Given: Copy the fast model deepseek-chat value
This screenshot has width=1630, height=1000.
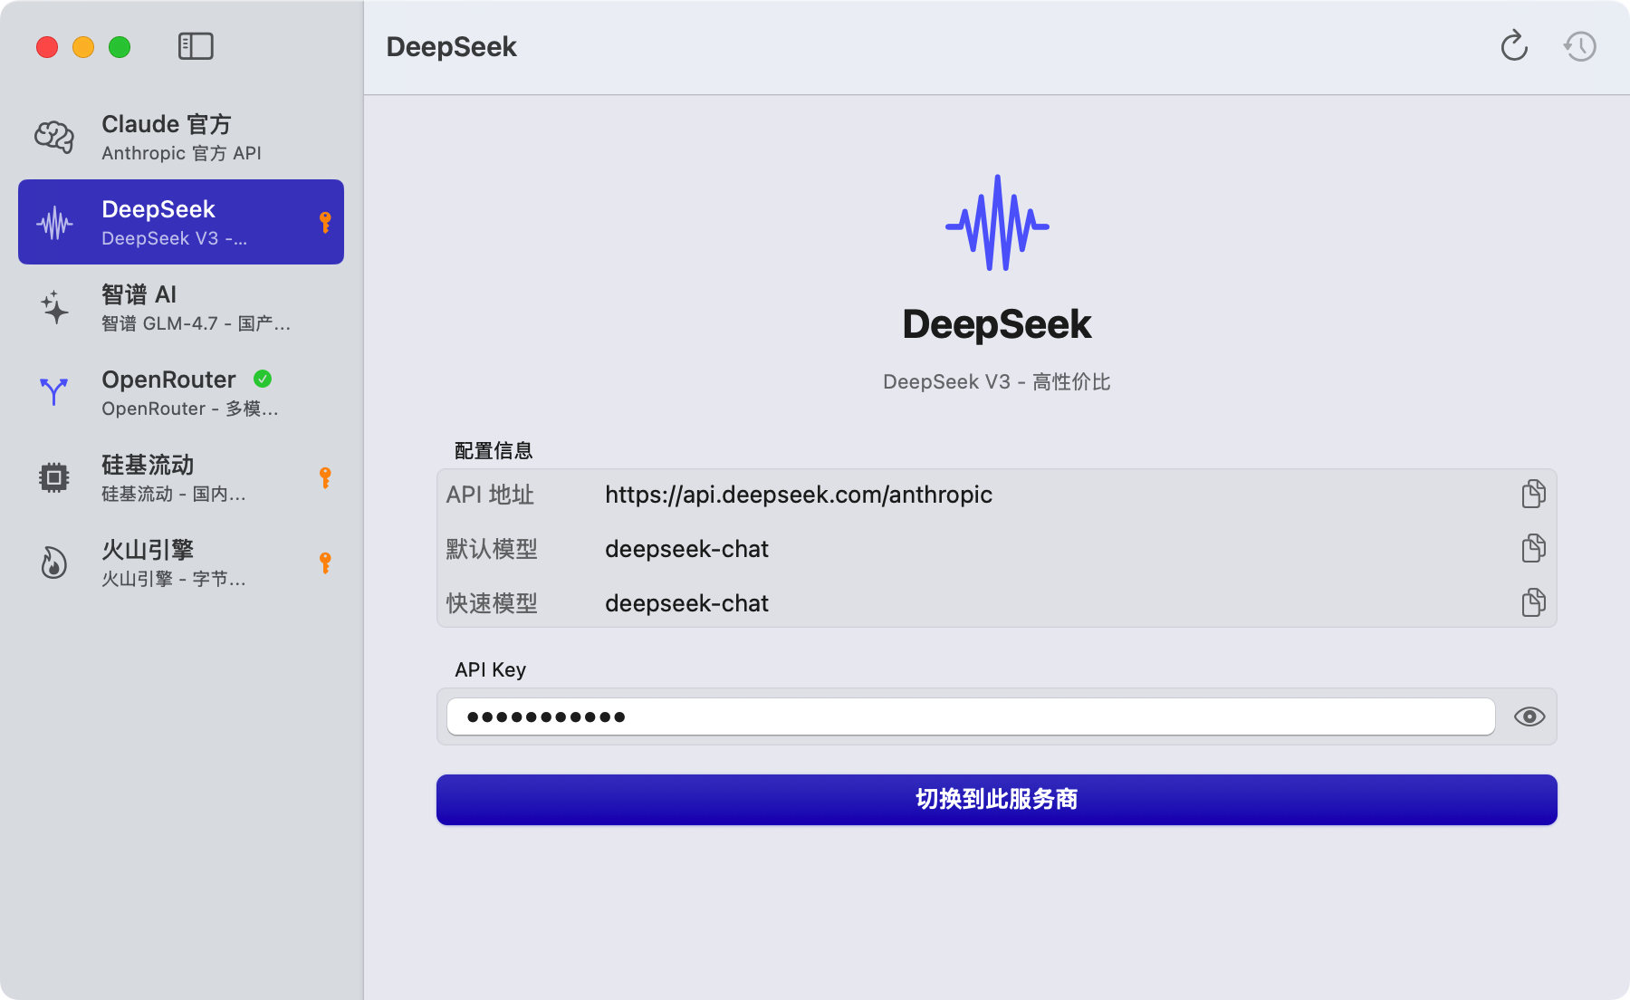Looking at the screenshot, I should (1533, 602).
